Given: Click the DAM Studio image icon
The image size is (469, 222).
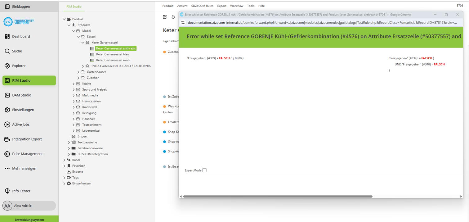Looking at the screenshot, I should (7, 95).
